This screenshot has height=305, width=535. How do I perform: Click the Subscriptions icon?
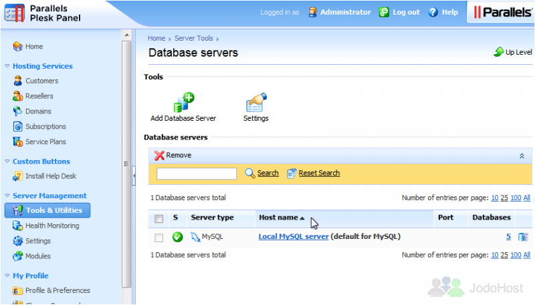17,126
